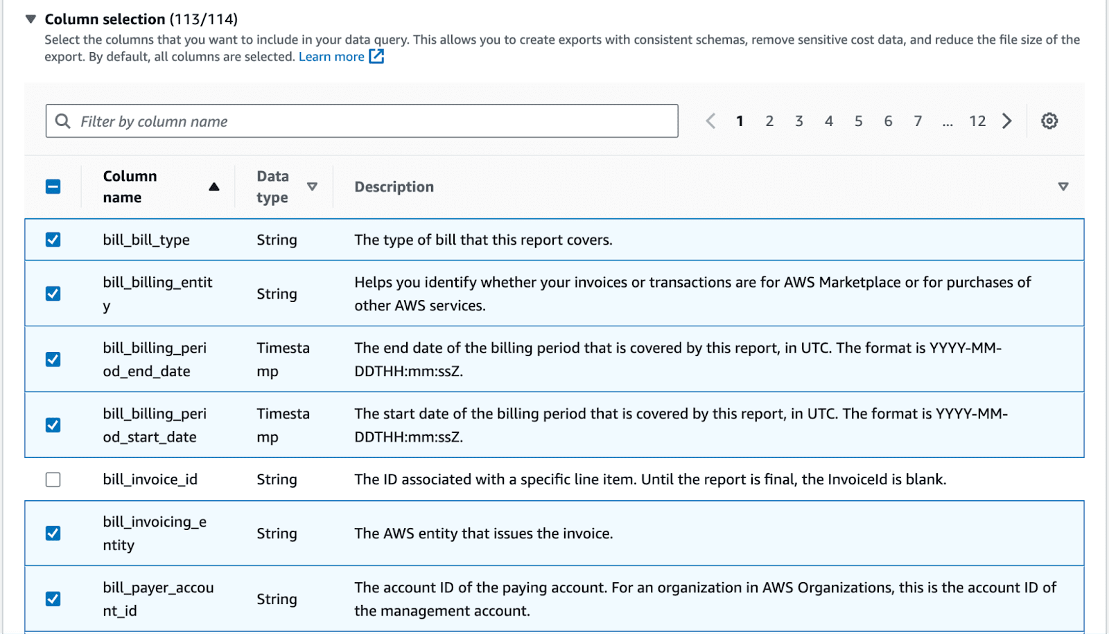
Task: Click the external link icon beside Learn more
Action: pyautogui.click(x=376, y=57)
